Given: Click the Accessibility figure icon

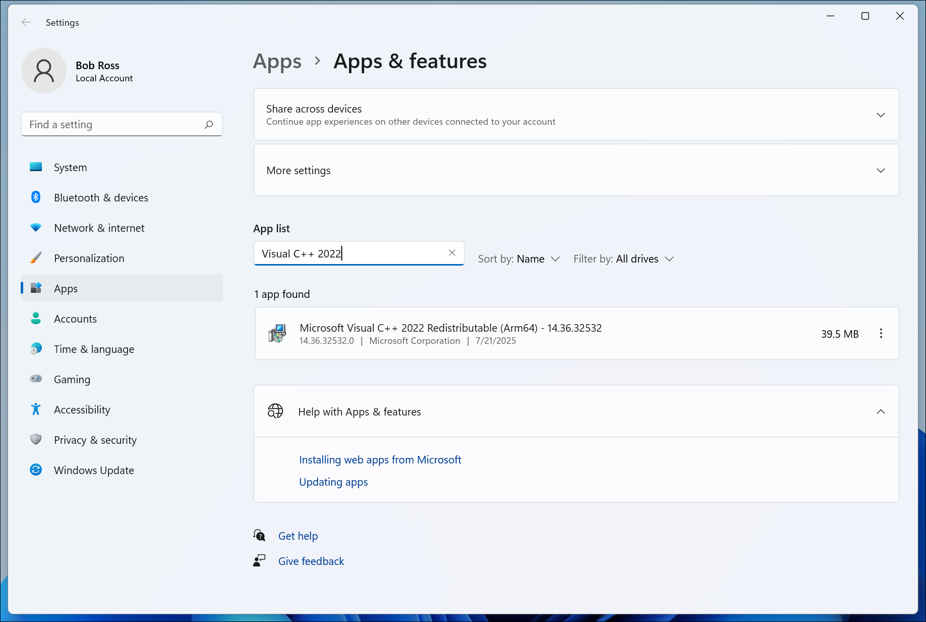Looking at the screenshot, I should [36, 409].
